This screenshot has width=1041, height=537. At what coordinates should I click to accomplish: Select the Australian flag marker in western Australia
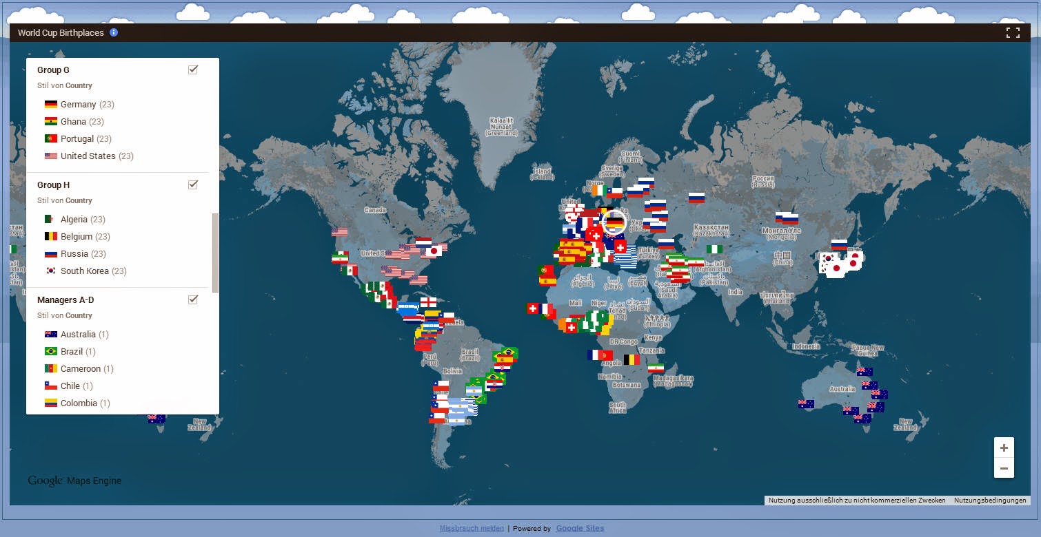[806, 404]
